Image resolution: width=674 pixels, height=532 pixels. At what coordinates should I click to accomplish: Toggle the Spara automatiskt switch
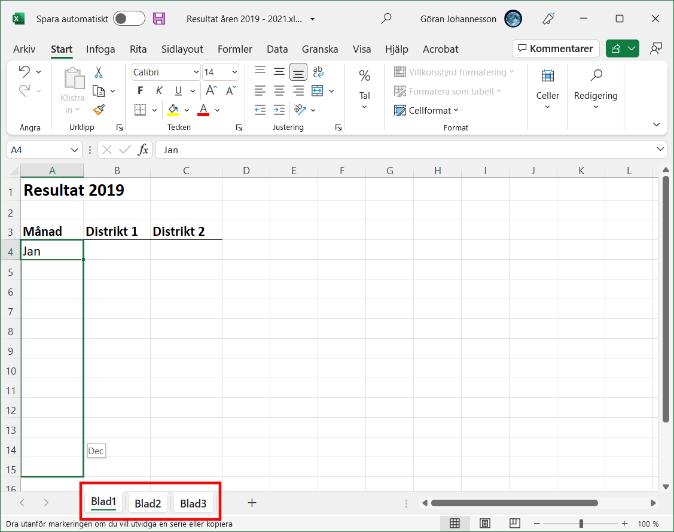point(129,19)
